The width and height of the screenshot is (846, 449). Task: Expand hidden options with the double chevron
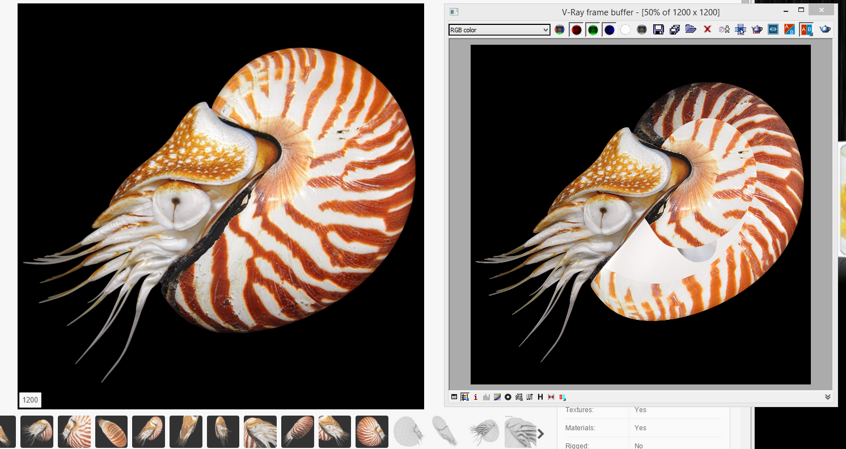coord(827,397)
